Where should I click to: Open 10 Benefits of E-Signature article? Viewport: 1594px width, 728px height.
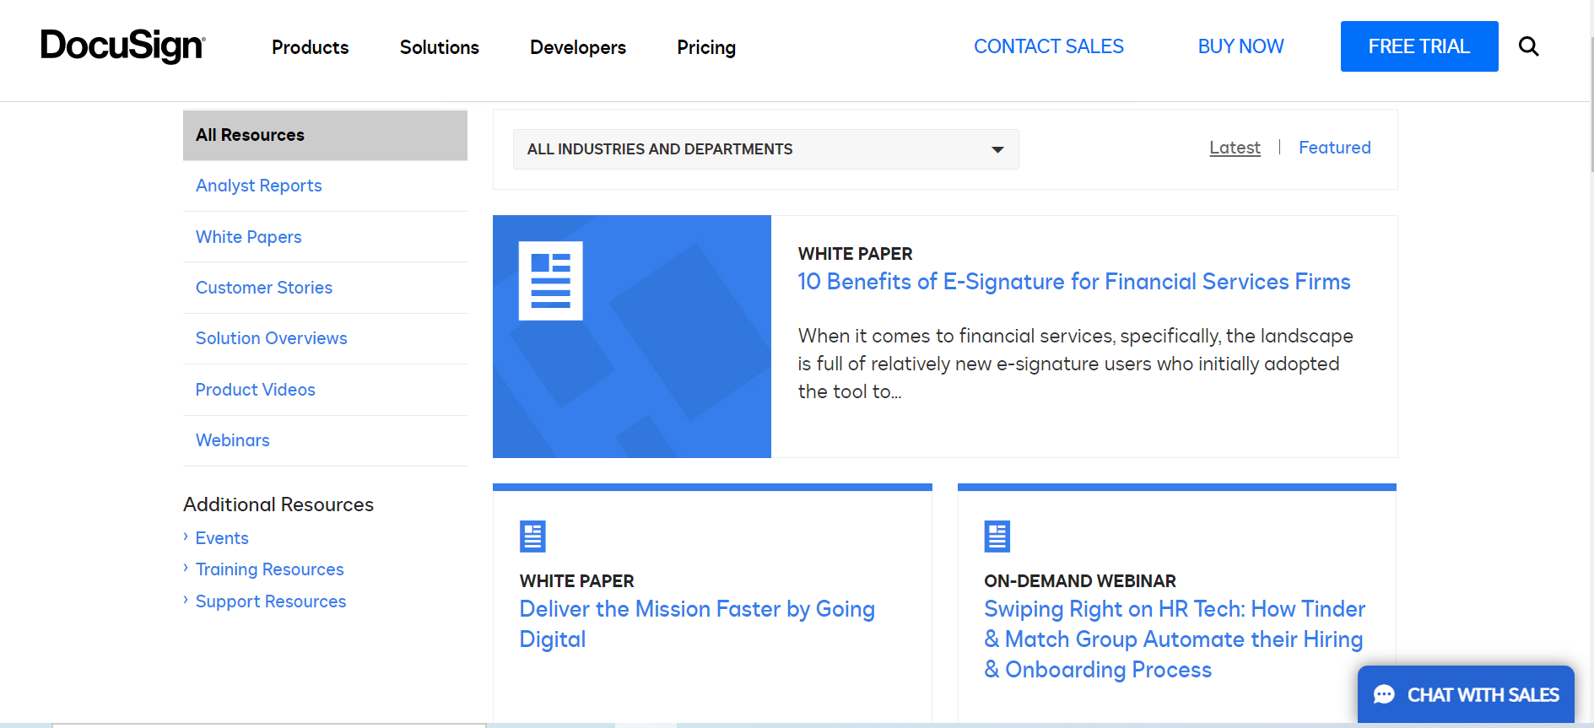point(1073,282)
